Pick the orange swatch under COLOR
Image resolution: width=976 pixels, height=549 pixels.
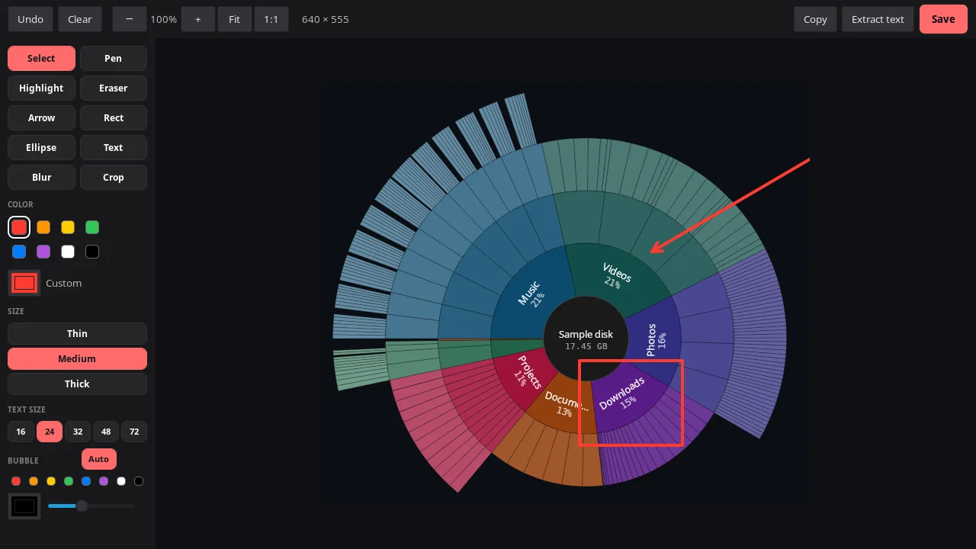coord(43,227)
